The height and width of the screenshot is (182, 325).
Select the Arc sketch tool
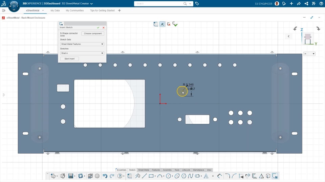159,176
